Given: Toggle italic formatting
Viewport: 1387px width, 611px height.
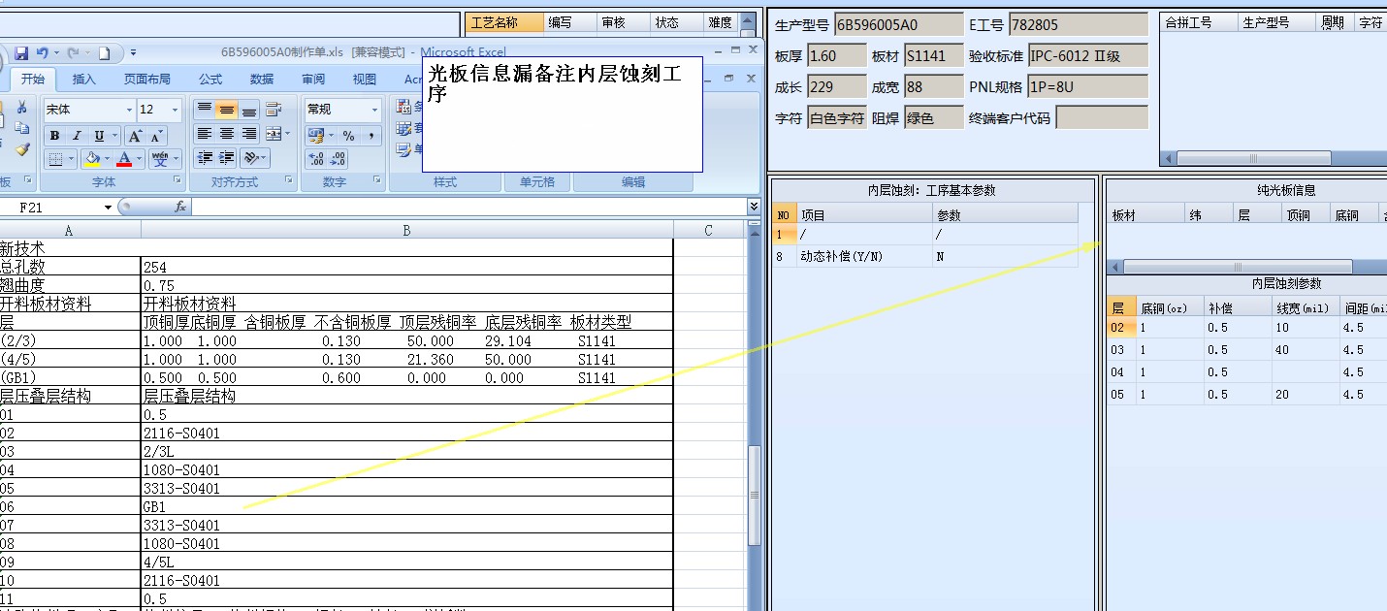Looking at the screenshot, I should point(77,136).
